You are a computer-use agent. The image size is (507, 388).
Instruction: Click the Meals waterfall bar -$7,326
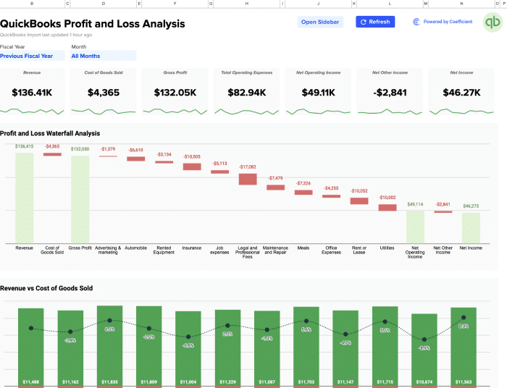303,193
